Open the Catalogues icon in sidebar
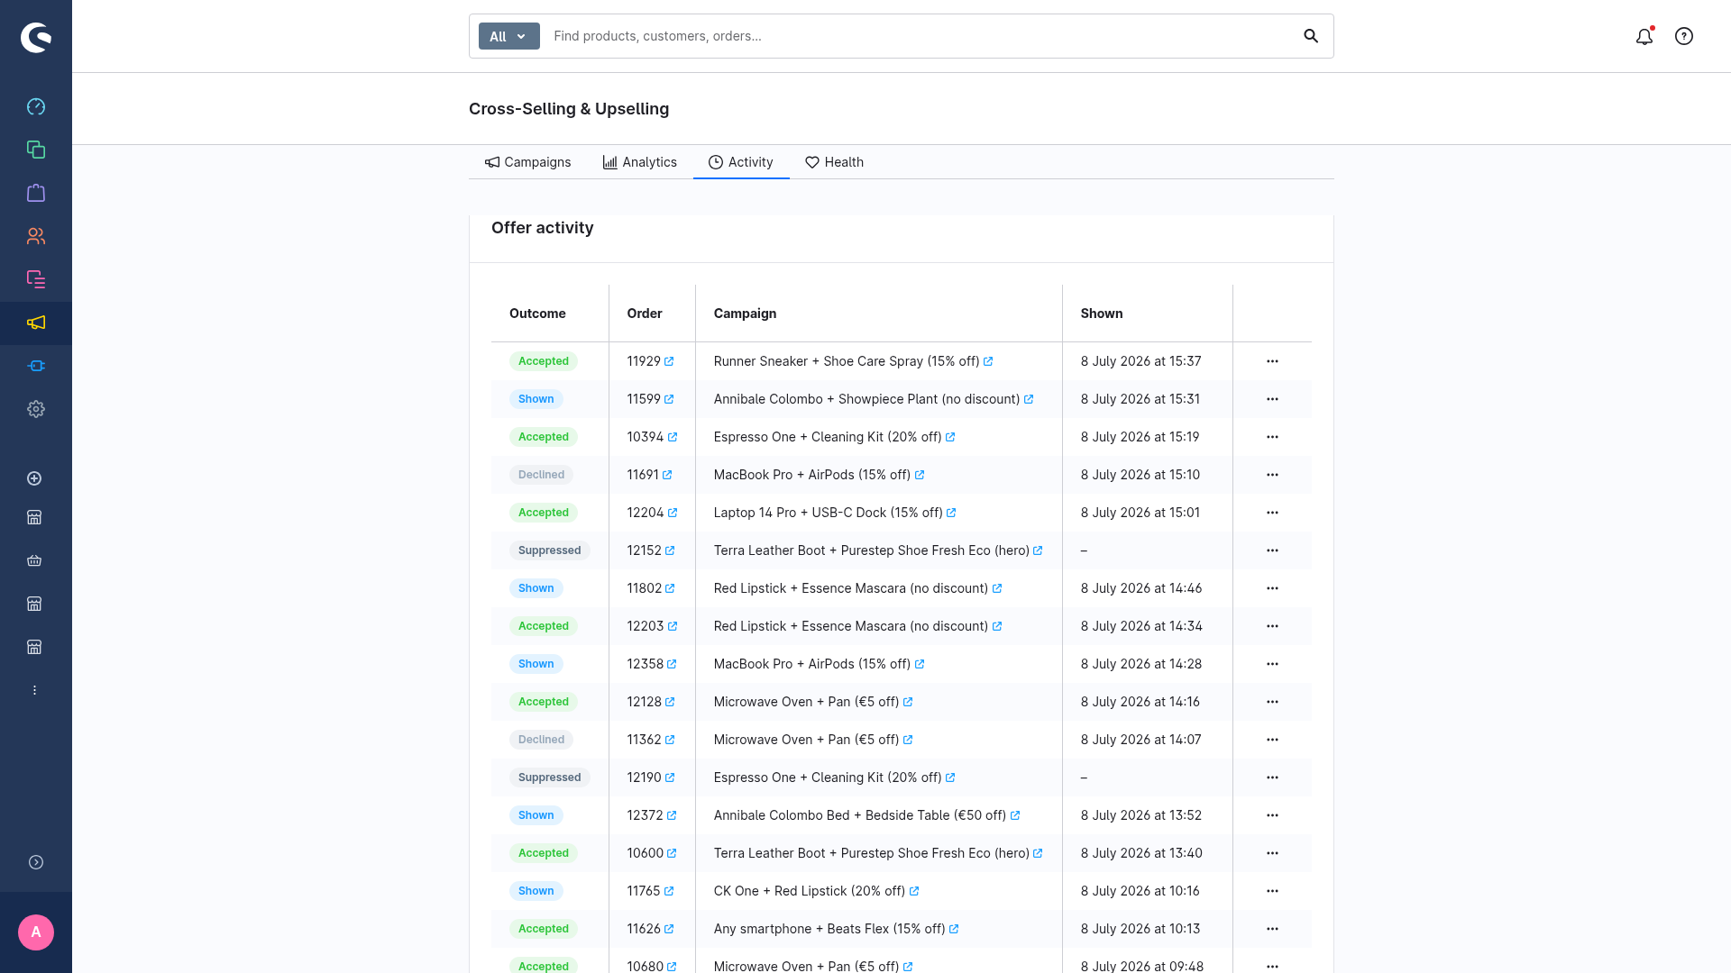The width and height of the screenshot is (1731, 973). tap(36, 150)
